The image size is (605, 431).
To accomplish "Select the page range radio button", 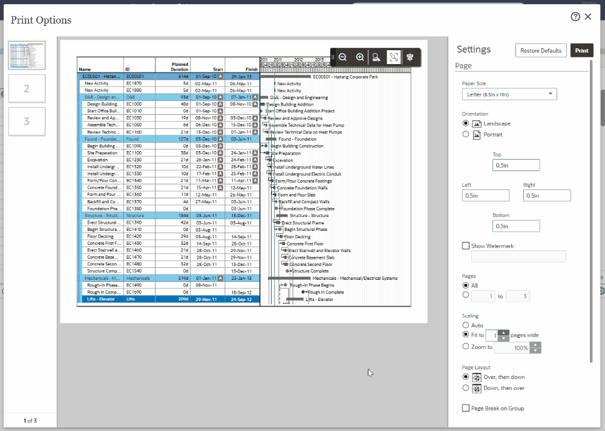I will pyautogui.click(x=466, y=295).
